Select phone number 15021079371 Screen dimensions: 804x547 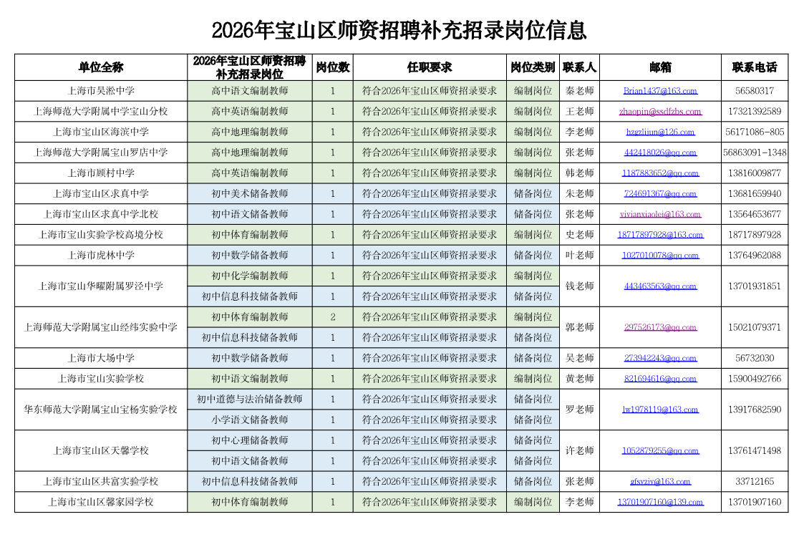[755, 327]
